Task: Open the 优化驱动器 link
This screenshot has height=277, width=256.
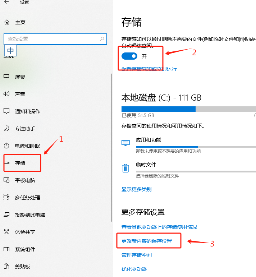Action: click(134, 269)
